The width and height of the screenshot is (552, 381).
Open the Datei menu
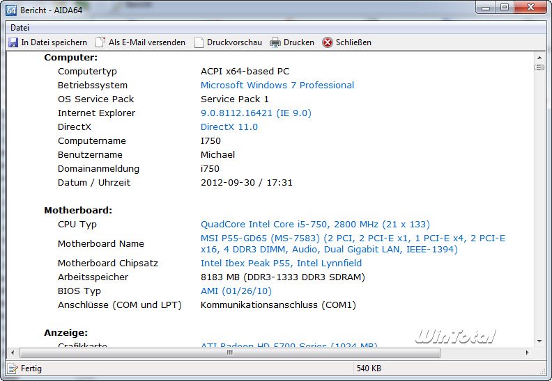point(20,28)
